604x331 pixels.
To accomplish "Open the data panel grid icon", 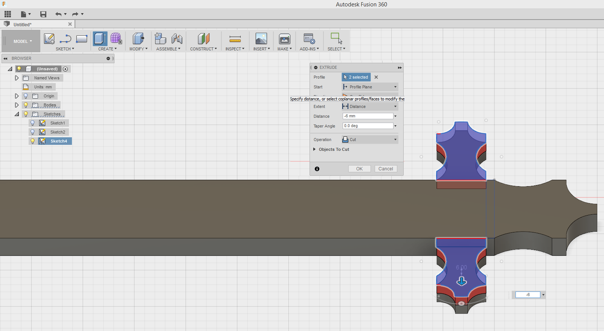I will 8,14.
